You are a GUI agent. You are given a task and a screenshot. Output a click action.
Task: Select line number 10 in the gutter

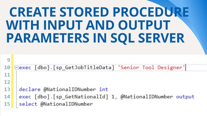pyautogui.click(x=7, y=68)
